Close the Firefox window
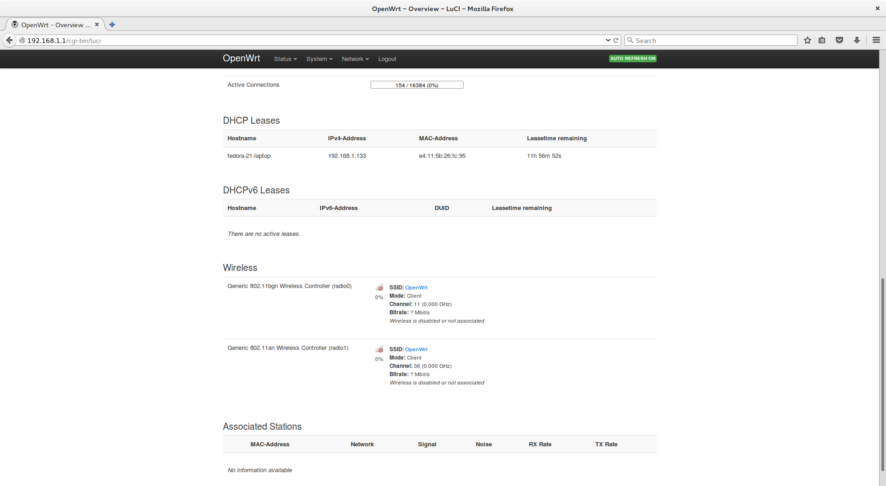Screen dimensions: 886x486 click(877, 8)
